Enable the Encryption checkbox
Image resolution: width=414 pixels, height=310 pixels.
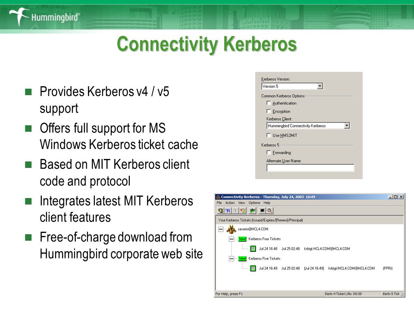[269, 111]
